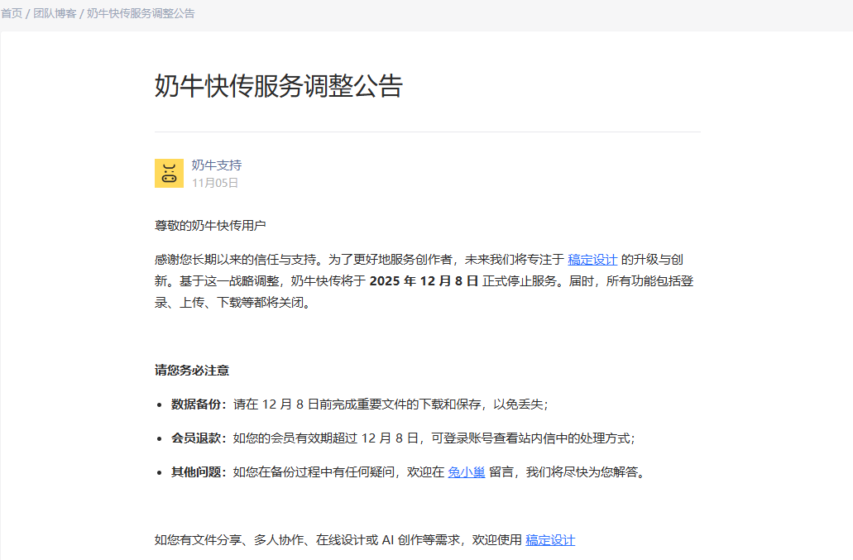Go to 首页 in breadcrumb

(12, 13)
